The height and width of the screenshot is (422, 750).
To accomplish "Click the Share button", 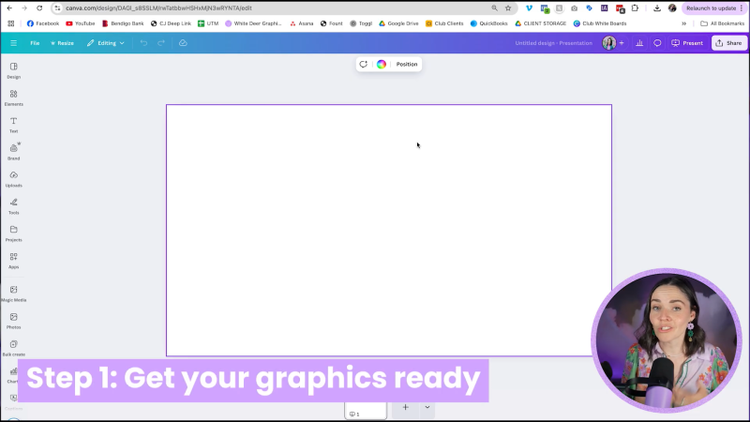I will [728, 43].
